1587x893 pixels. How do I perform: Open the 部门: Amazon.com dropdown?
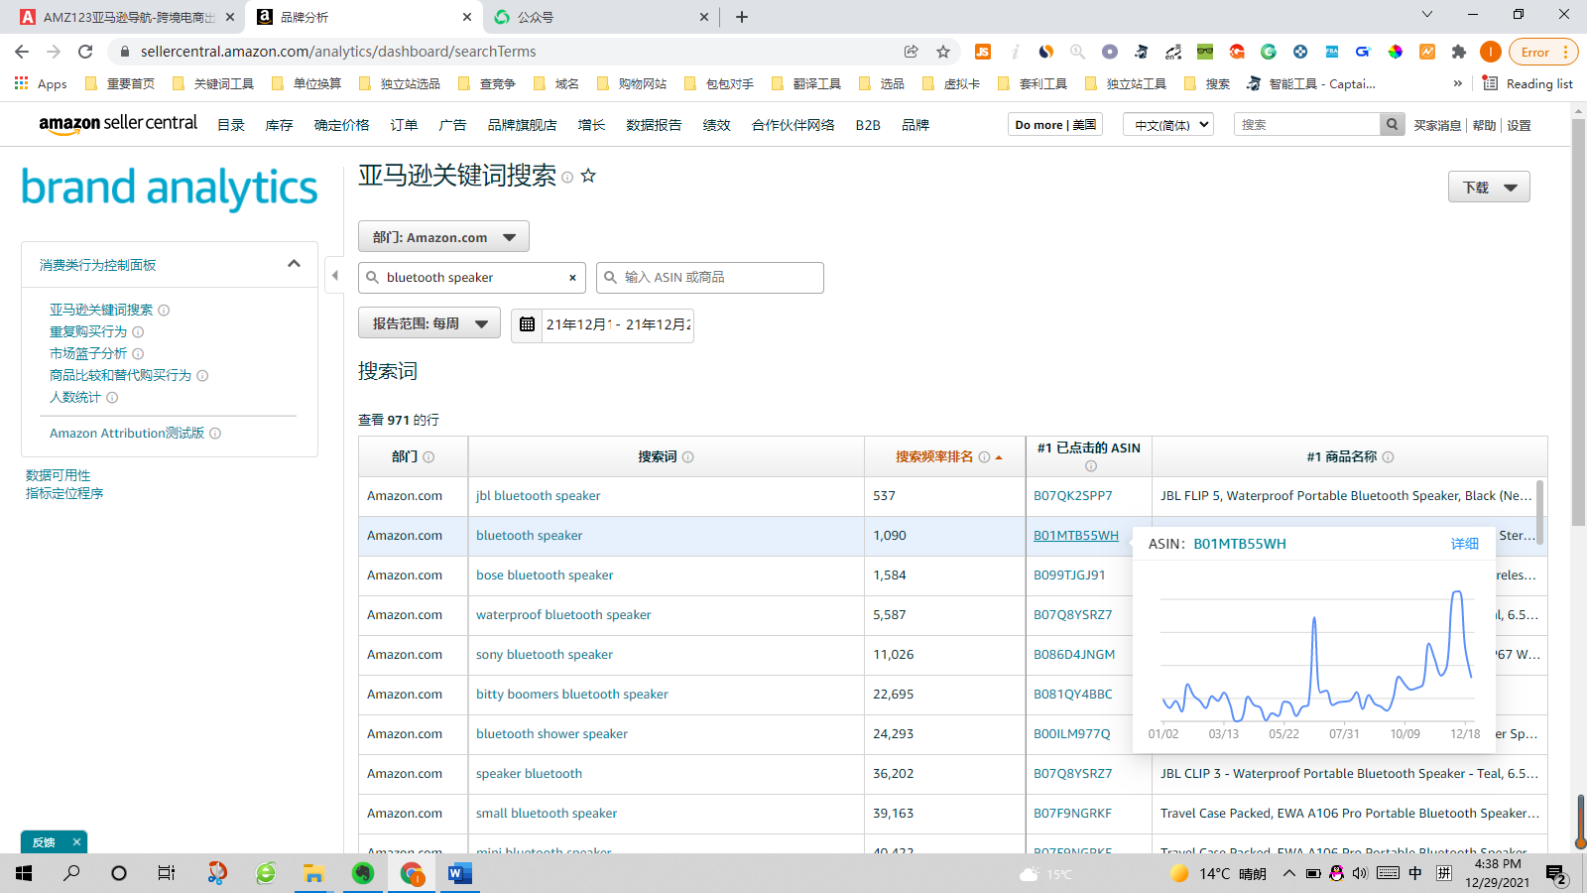coord(443,236)
